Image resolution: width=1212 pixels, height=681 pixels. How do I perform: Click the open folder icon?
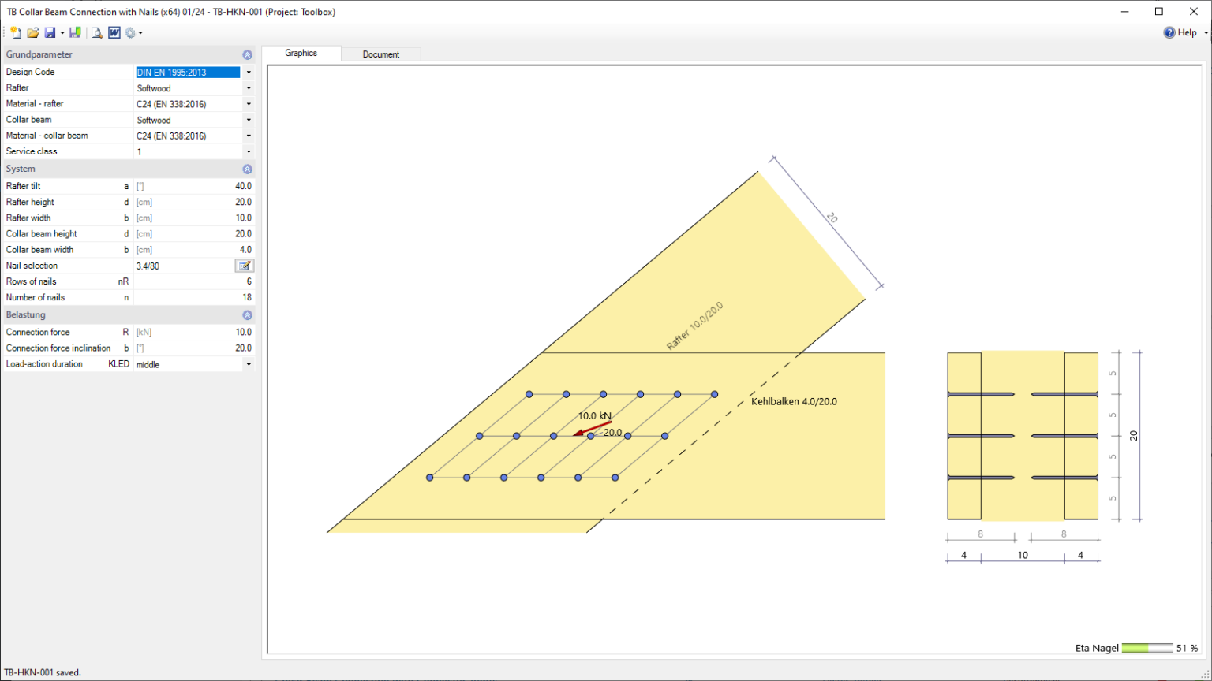pyautogui.click(x=33, y=32)
